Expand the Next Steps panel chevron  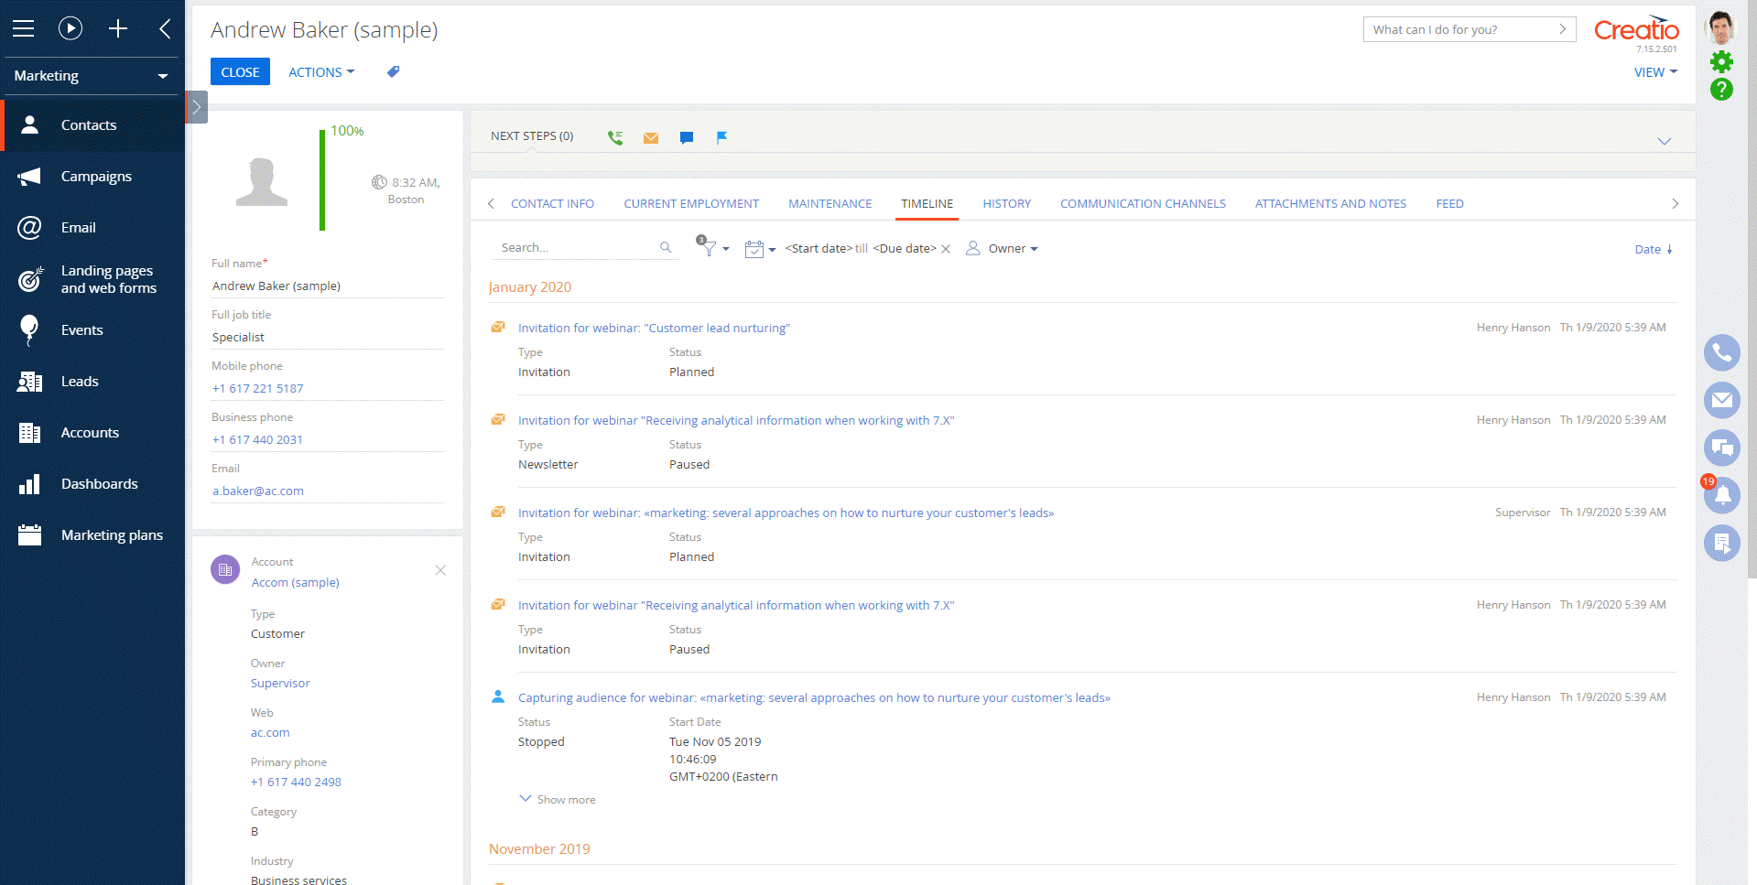[x=1665, y=141]
